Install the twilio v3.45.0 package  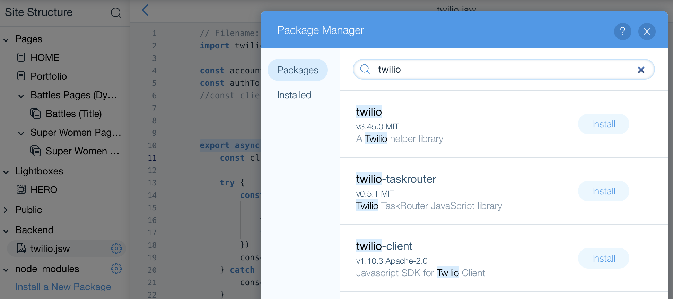(603, 124)
